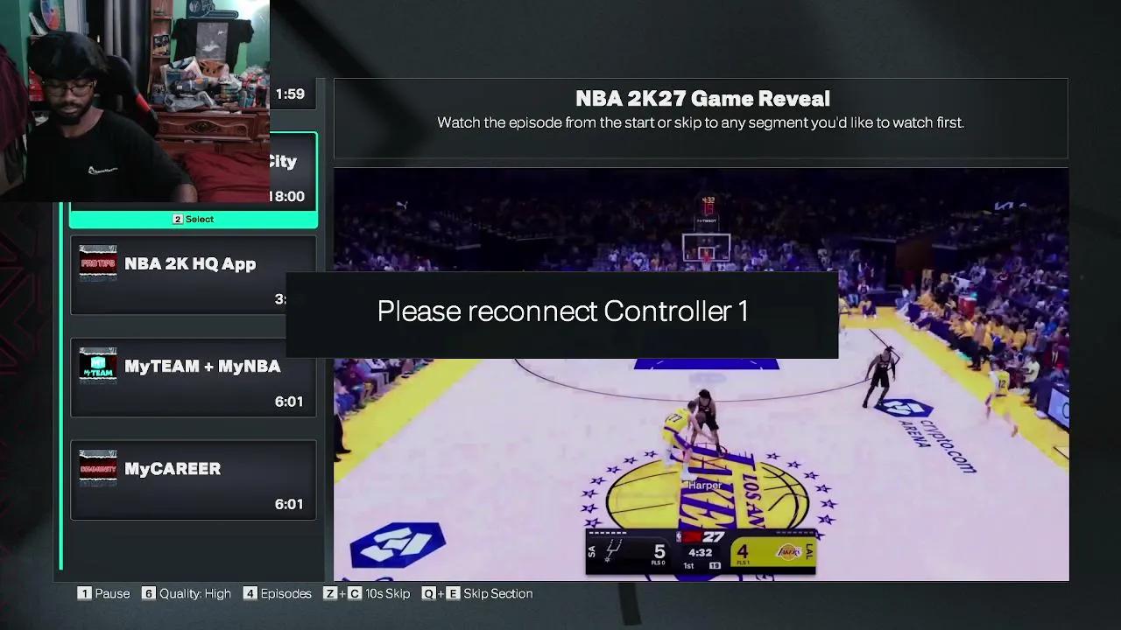This screenshot has height=630, width=1121.
Task: Select the MyTEAM + MyNBA segment
Action: (194, 377)
